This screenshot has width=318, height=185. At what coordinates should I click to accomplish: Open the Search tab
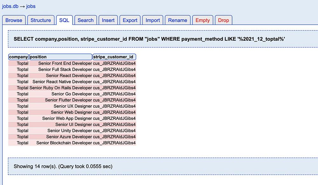pyautogui.click(x=86, y=20)
